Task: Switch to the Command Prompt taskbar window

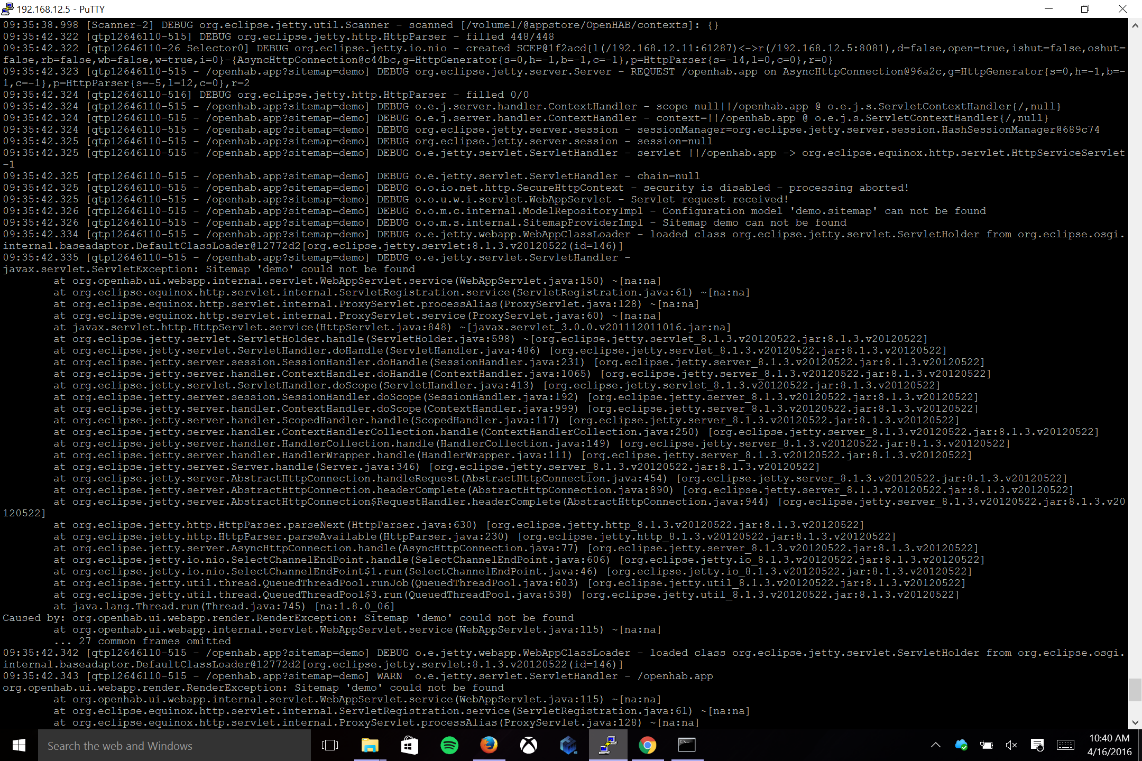Action: pos(687,745)
